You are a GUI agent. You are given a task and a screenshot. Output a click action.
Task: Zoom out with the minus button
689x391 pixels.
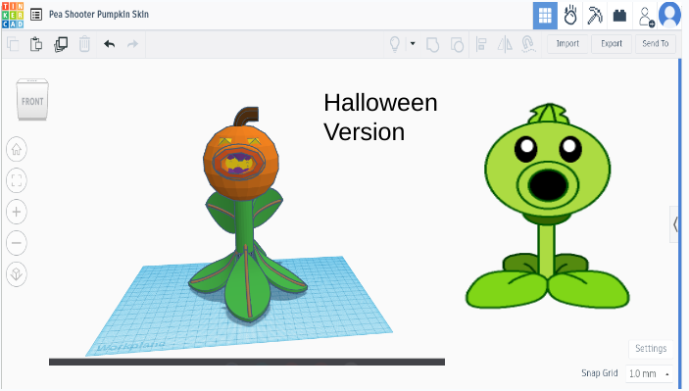[17, 243]
